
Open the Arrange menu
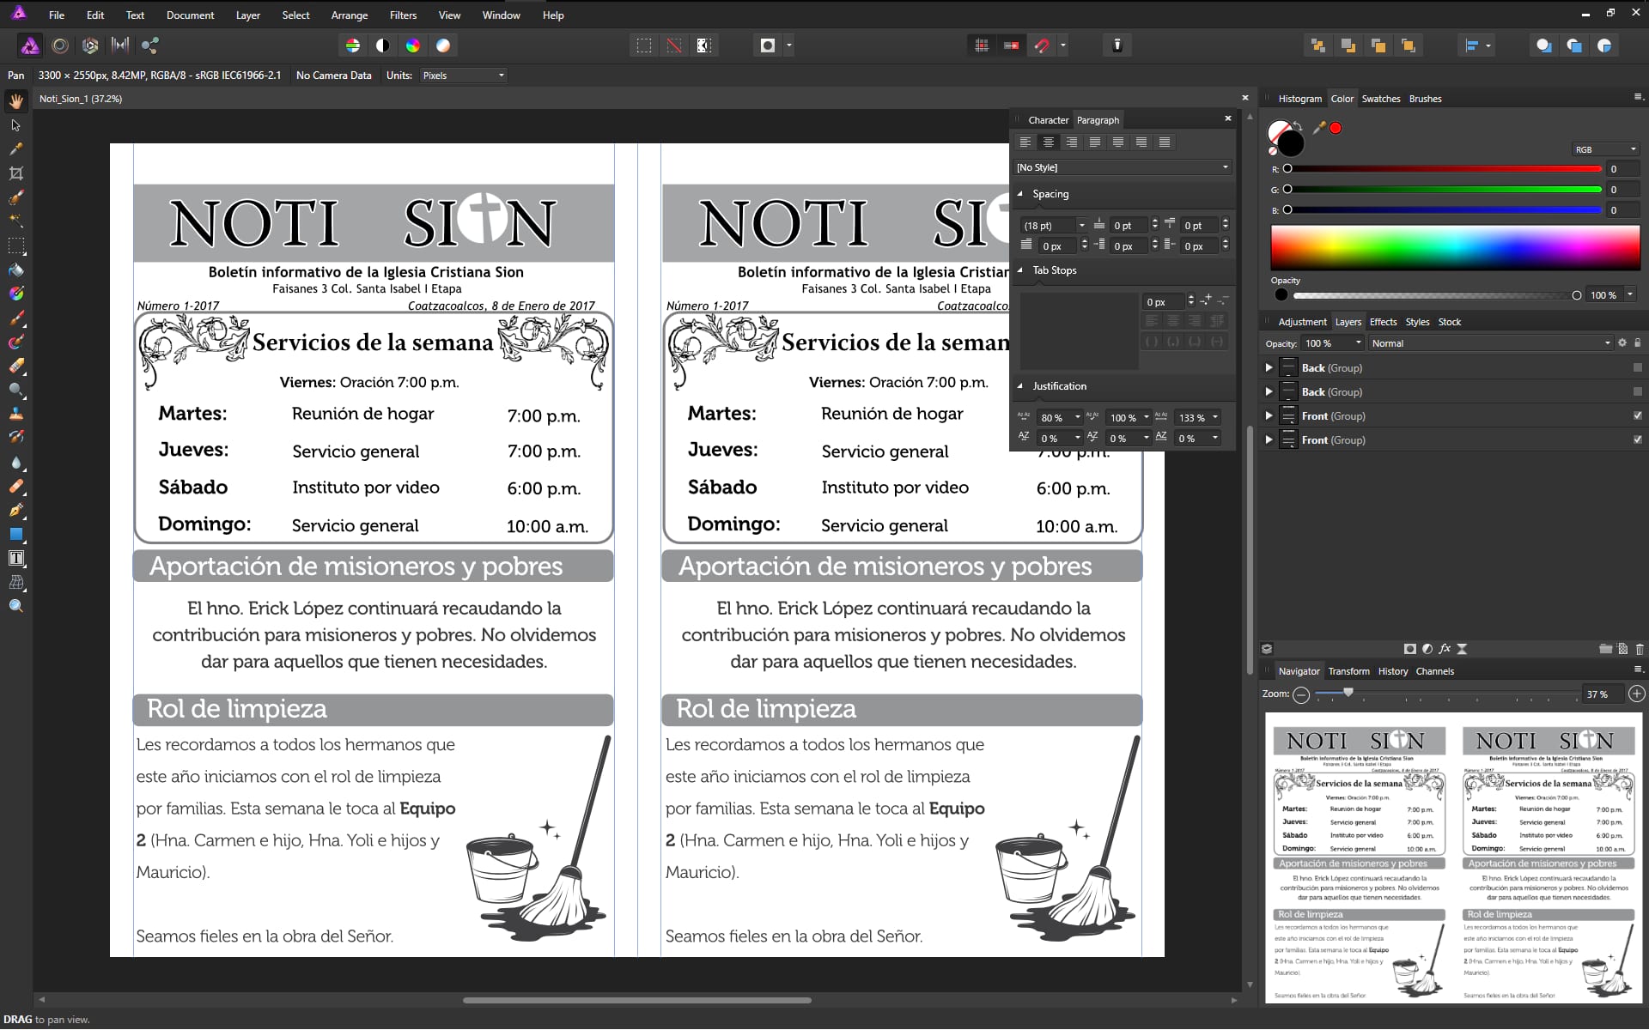tap(349, 15)
